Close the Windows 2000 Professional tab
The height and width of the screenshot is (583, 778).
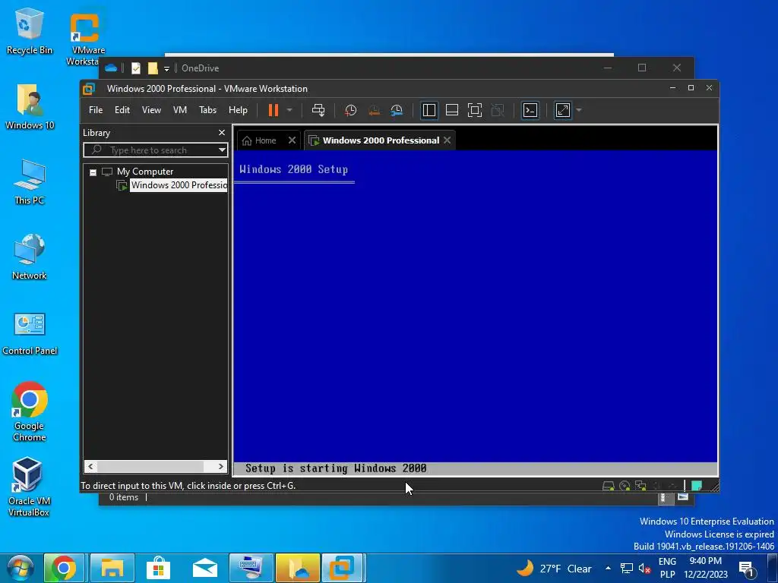(447, 140)
